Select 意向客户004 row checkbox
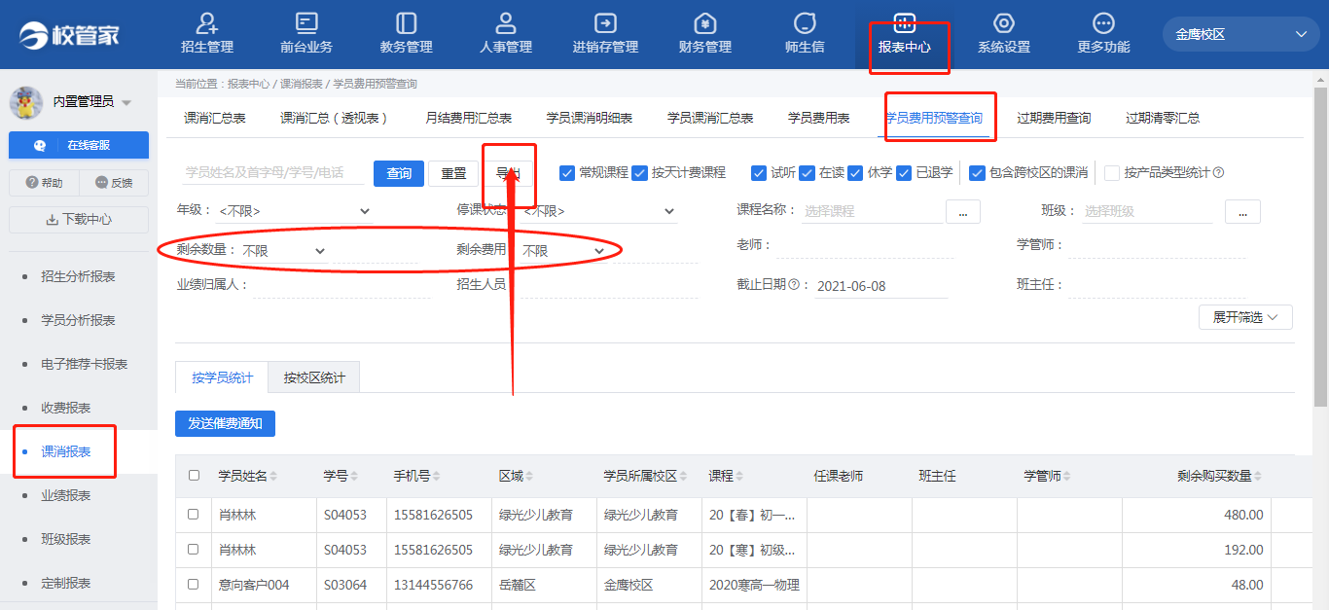 pos(194,585)
